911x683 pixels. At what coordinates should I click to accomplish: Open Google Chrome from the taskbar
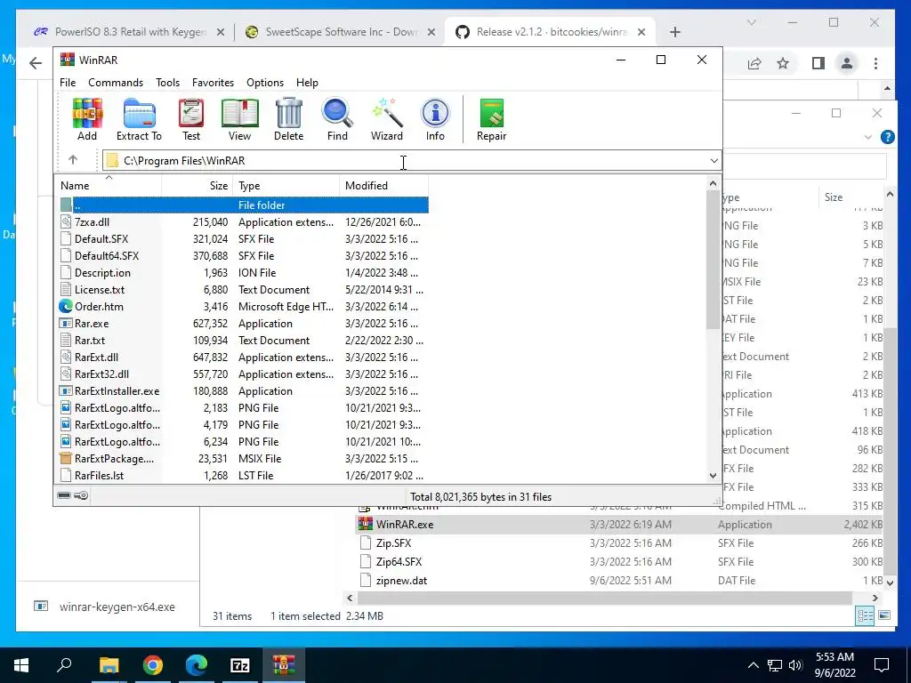tap(153, 665)
